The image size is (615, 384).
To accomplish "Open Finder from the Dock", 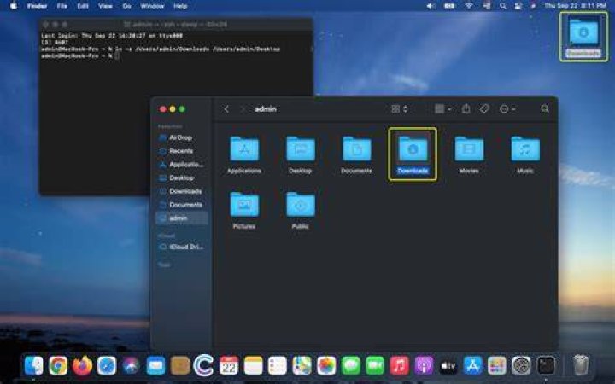I will tap(33, 366).
